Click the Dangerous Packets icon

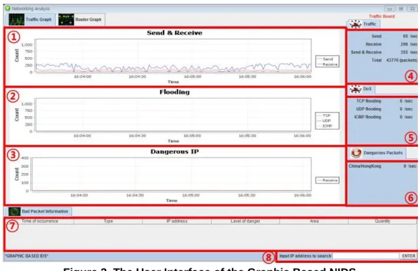[356, 153]
